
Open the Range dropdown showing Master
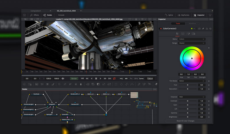192,43
